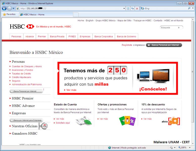This screenshot has height=151, width=196.
Task: Expand the HSBC Advance heading
Action: point(23,106)
